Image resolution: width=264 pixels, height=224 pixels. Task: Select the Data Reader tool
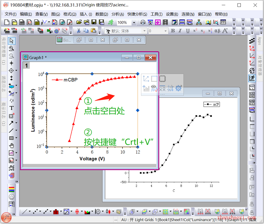point(11,70)
